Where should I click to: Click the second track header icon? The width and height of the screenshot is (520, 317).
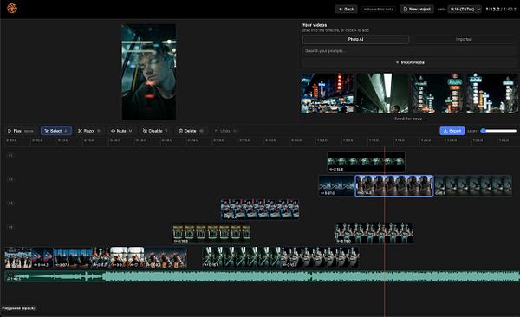[x=10, y=179]
